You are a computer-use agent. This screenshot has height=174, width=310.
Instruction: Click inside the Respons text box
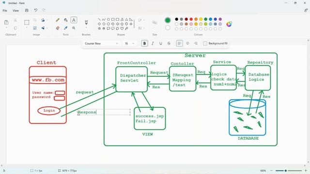104,112
